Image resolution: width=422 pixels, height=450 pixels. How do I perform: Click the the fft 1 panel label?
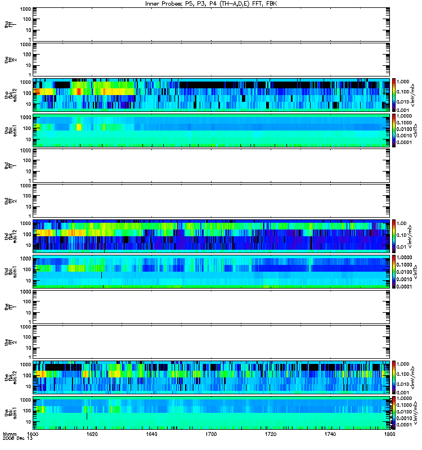(x=11, y=307)
